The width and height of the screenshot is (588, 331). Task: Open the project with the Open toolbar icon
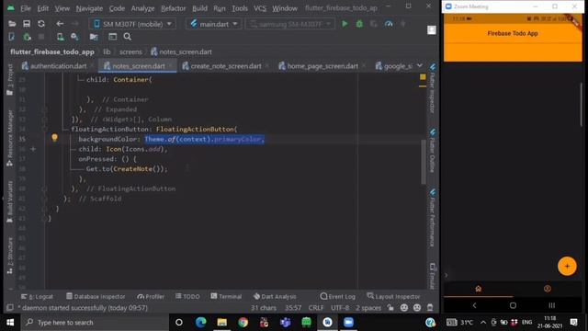tap(12, 24)
